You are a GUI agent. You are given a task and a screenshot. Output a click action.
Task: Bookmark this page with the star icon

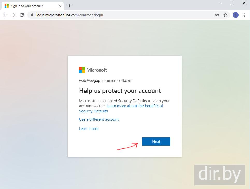225,15
